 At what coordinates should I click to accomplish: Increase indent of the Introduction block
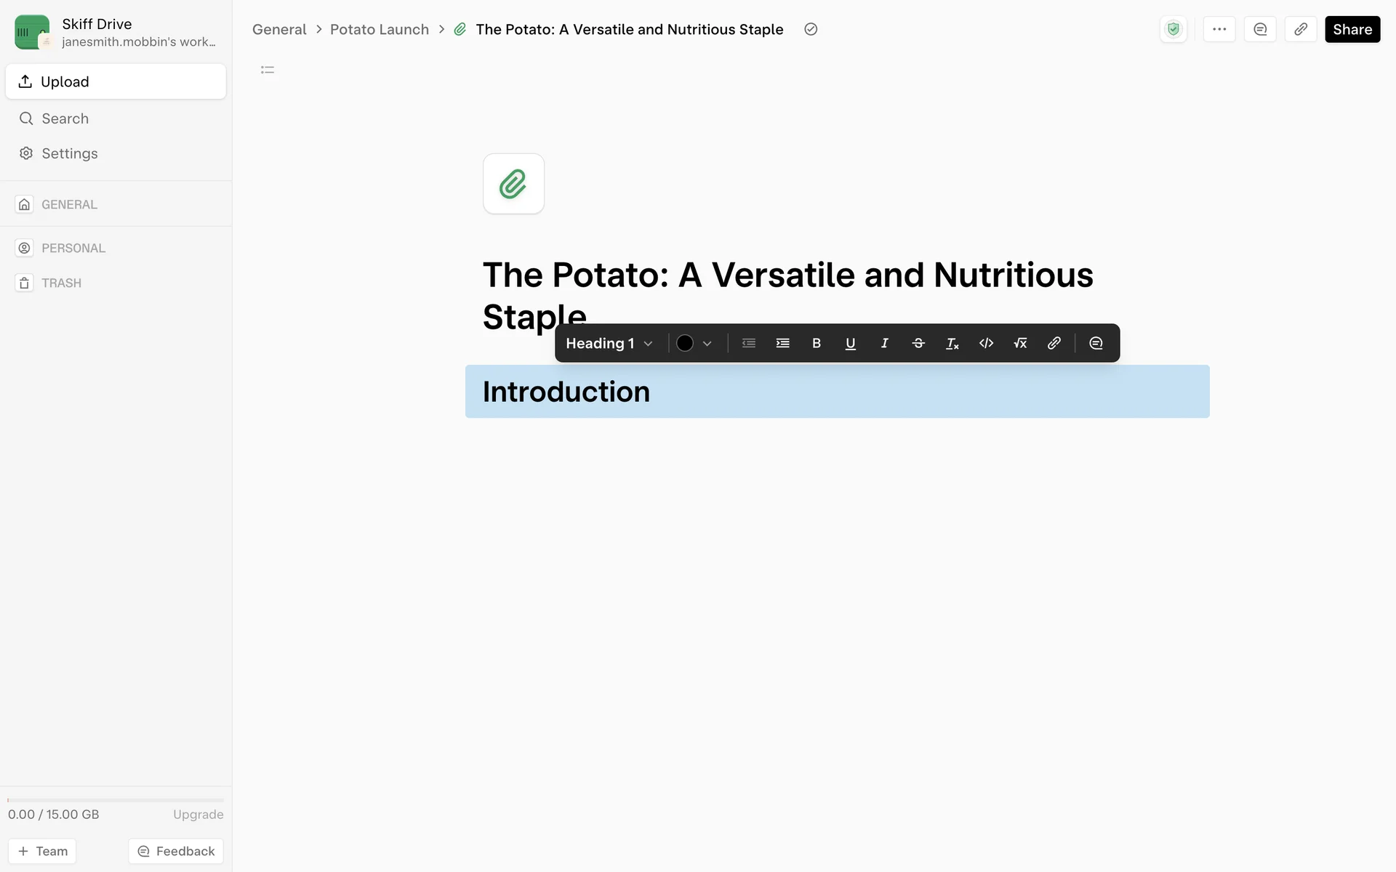[782, 343]
